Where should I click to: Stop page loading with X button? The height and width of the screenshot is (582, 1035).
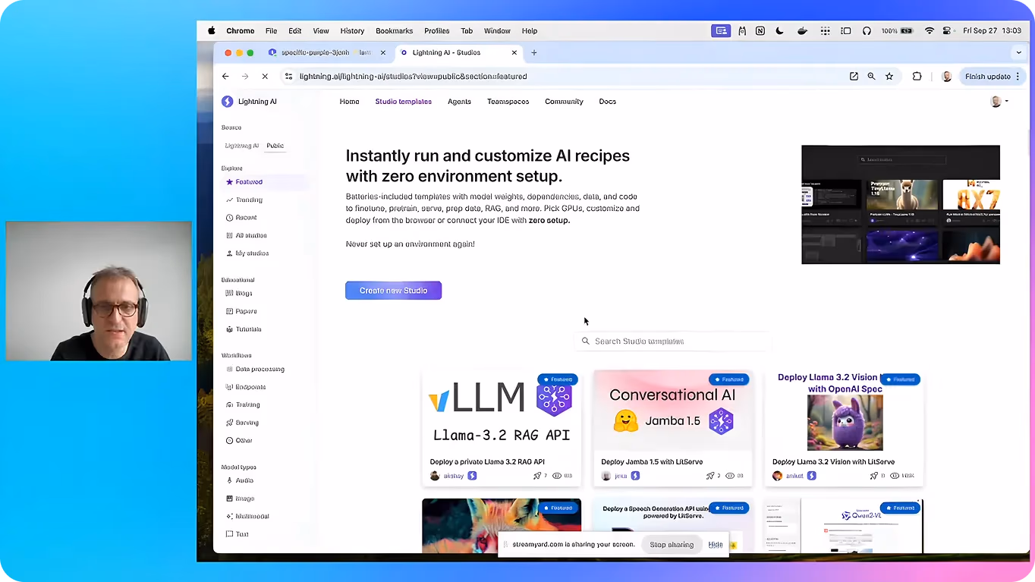click(x=264, y=77)
